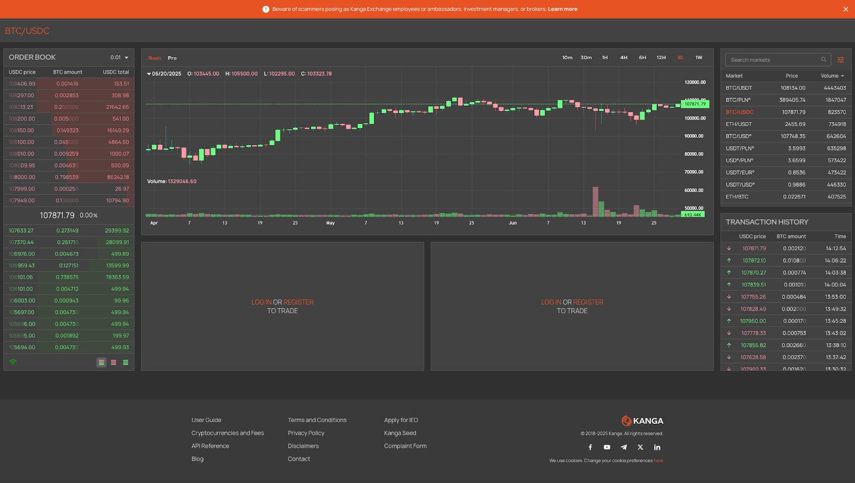Screen dimensions: 855x483
Task: Open the Kanga X (Twitter) icon
Action: [x=640, y=447]
